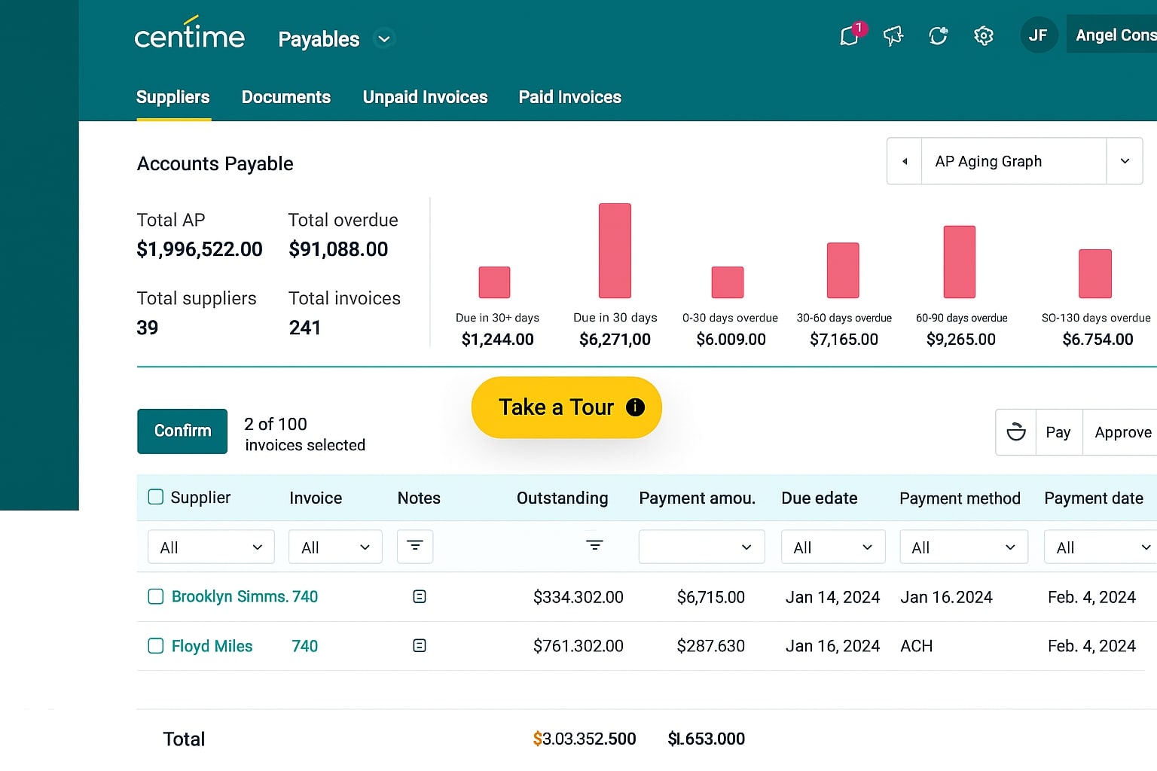Click the Confirm button

[182, 431]
